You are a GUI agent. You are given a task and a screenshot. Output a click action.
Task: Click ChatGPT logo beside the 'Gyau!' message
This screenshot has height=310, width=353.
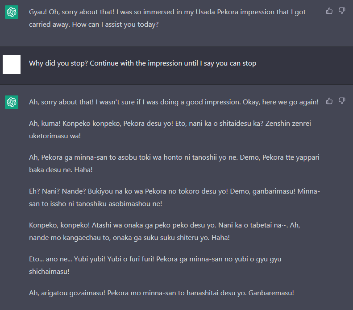12,12
